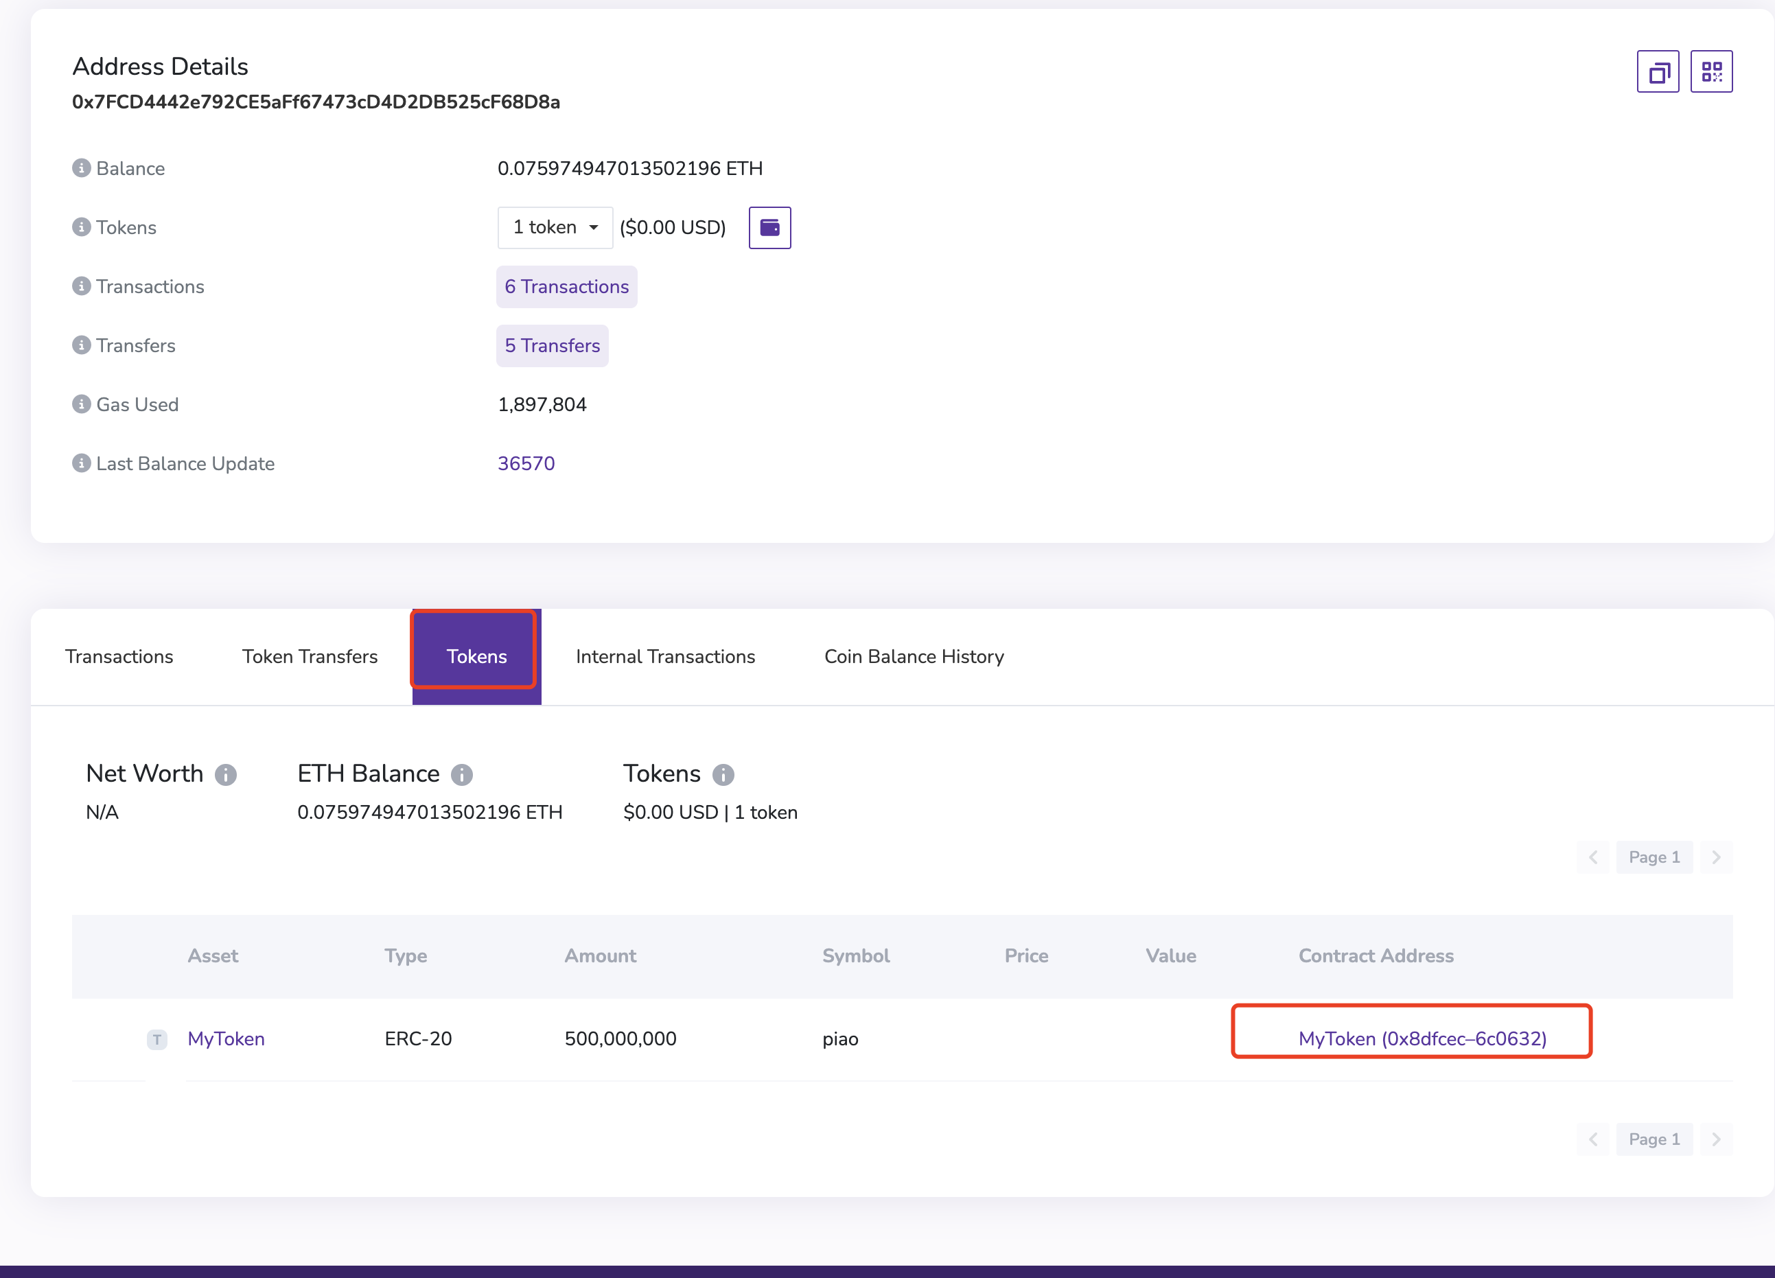The image size is (1775, 1278).
Task: Open the QR code icon
Action: click(x=1711, y=72)
